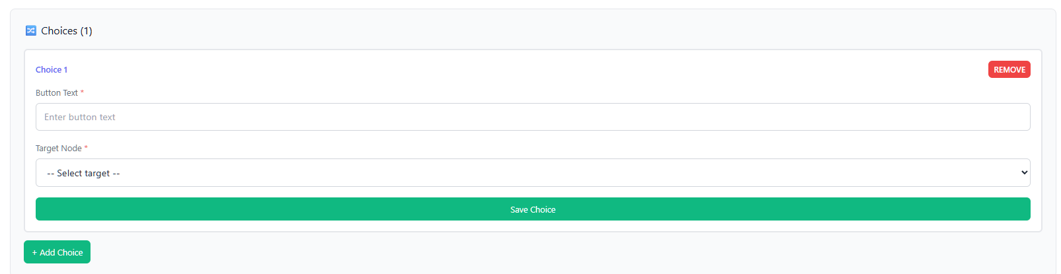Click the "Add Choice" label text
This screenshot has height=274, width=1061.
[x=61, y=252]
